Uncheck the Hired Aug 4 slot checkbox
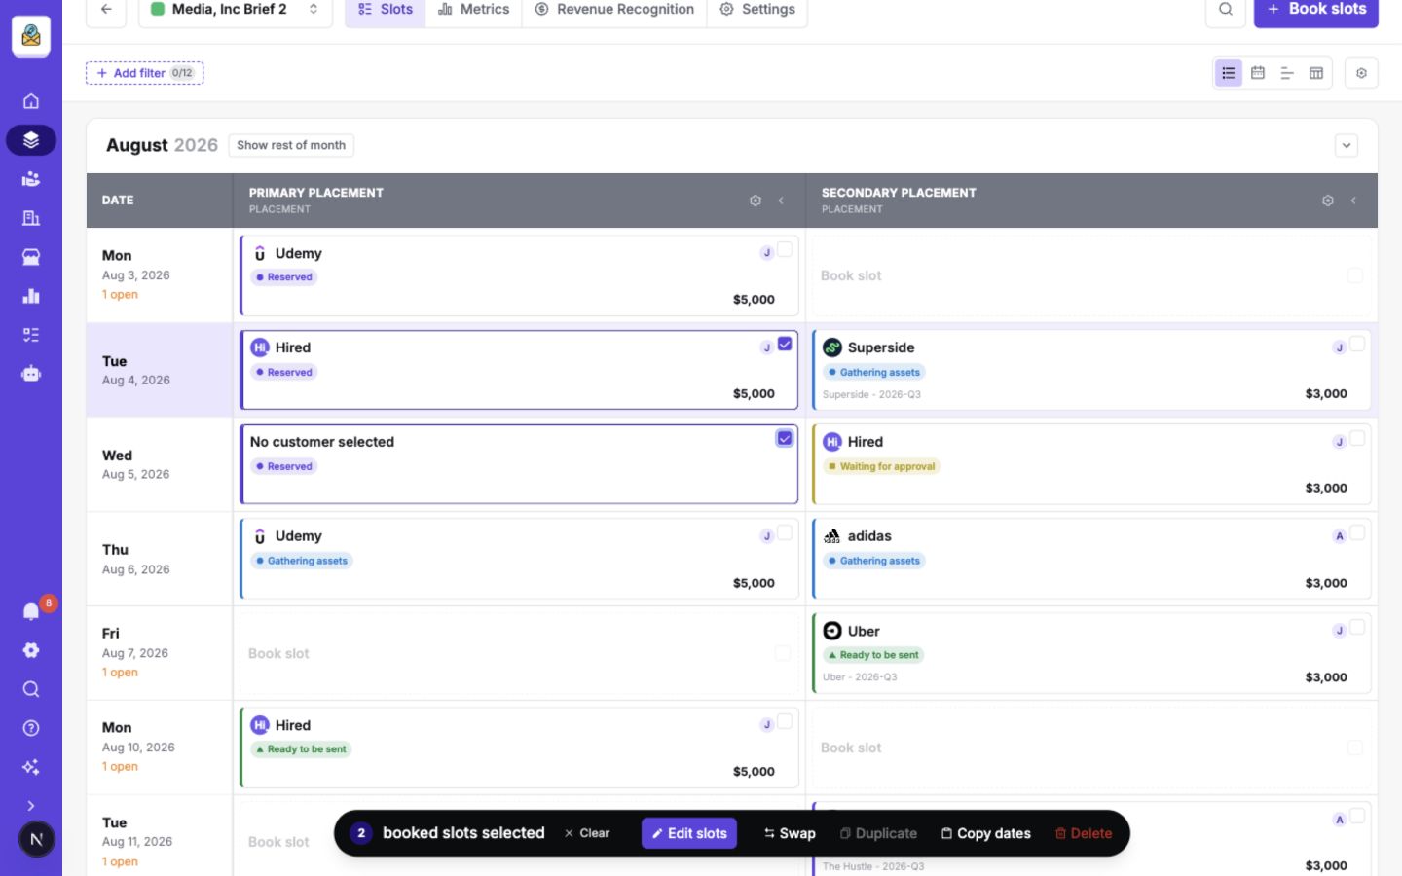Image resolution: width=1402 pixels, height=876 pixels. pyautogui.click(x=785, y=345)
